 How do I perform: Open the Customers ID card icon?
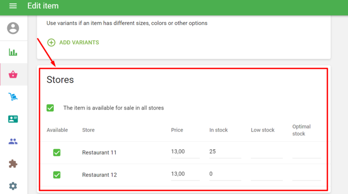[13, 119]
